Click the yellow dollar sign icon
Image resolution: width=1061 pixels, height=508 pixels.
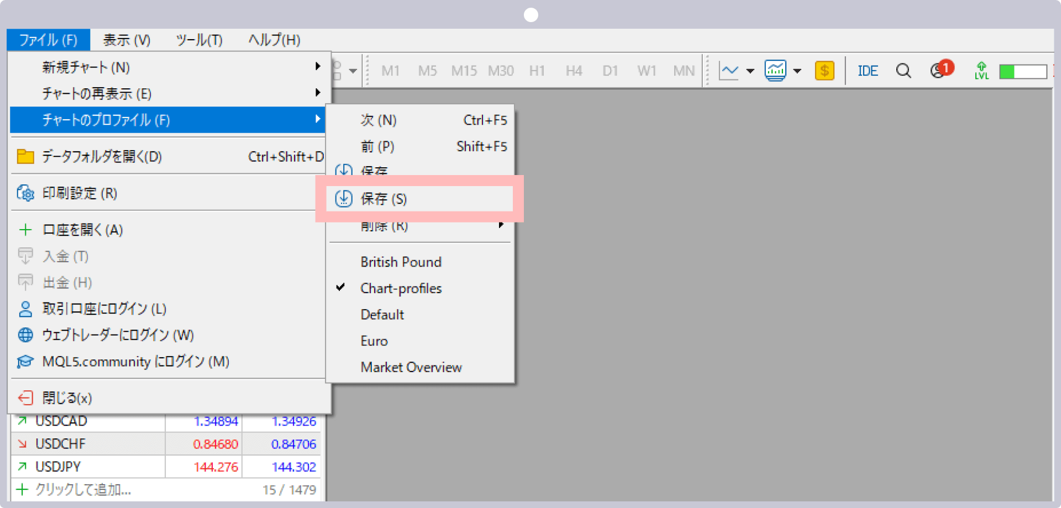tap(824, 71)
